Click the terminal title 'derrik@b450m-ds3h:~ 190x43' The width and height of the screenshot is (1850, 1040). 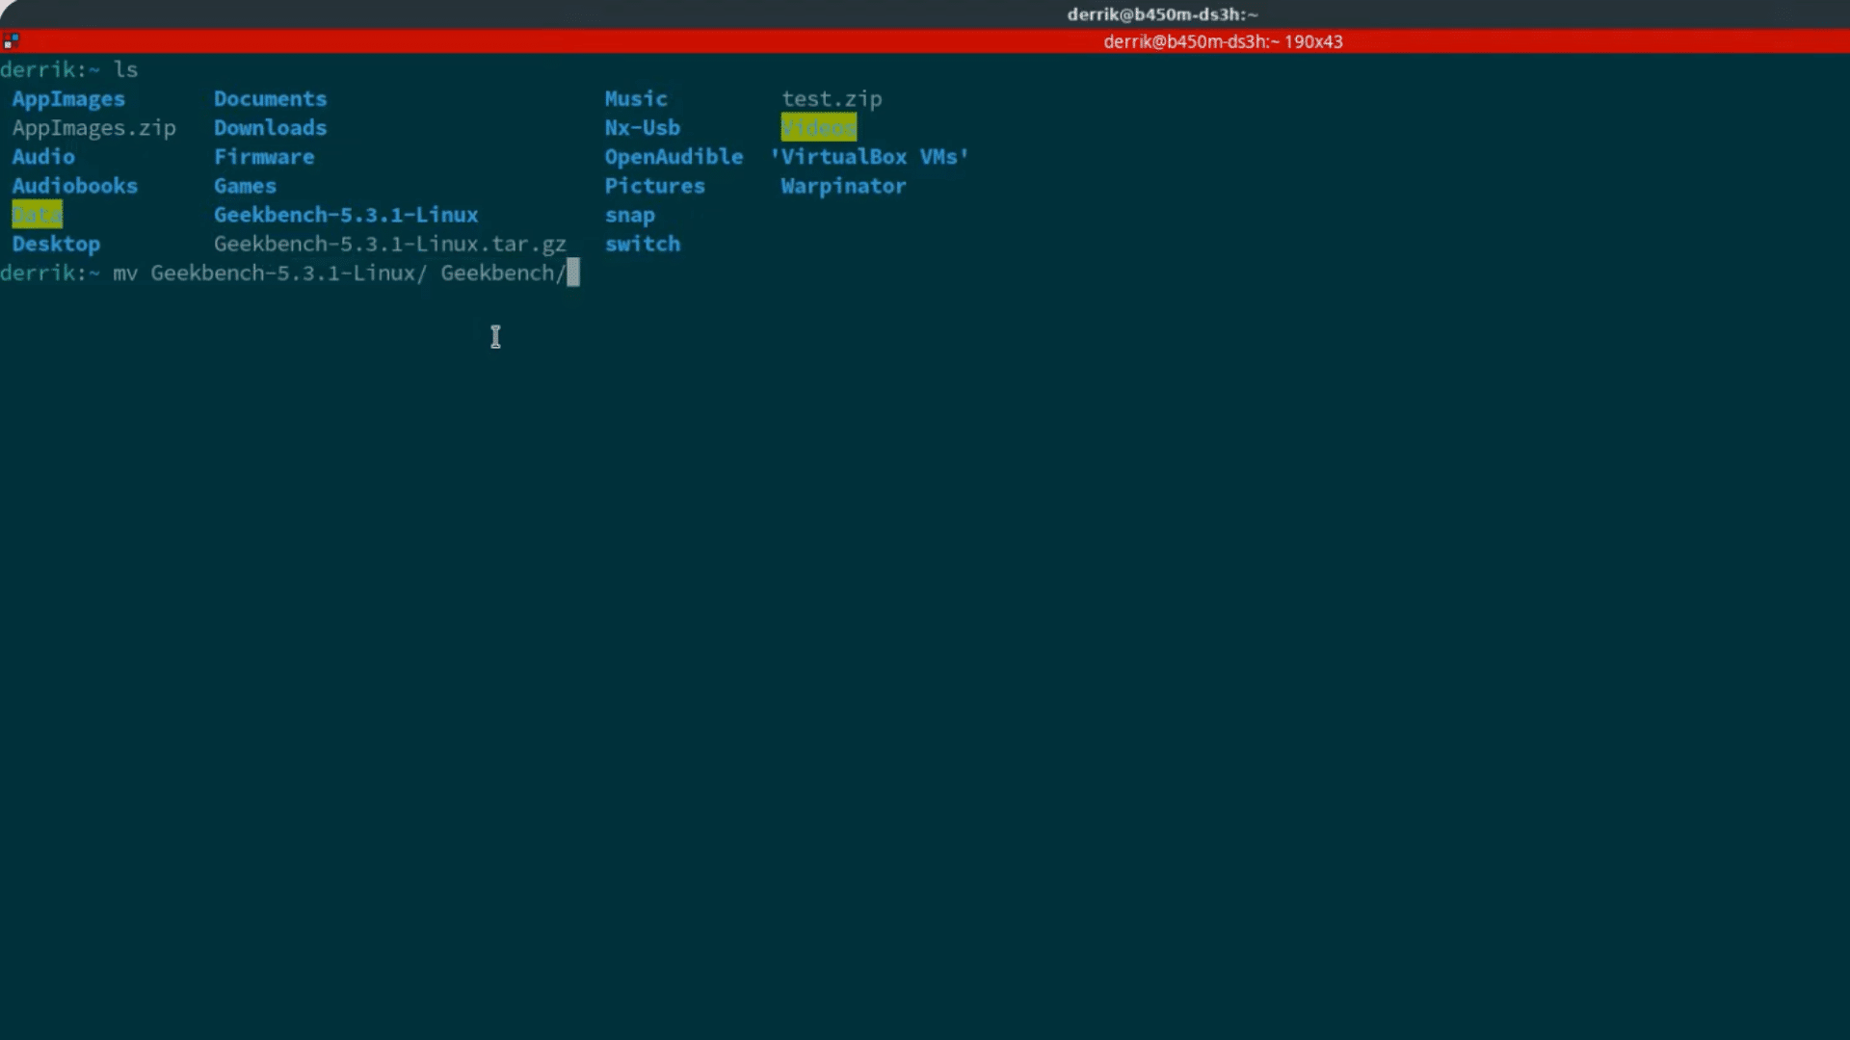pos(1223,41)
